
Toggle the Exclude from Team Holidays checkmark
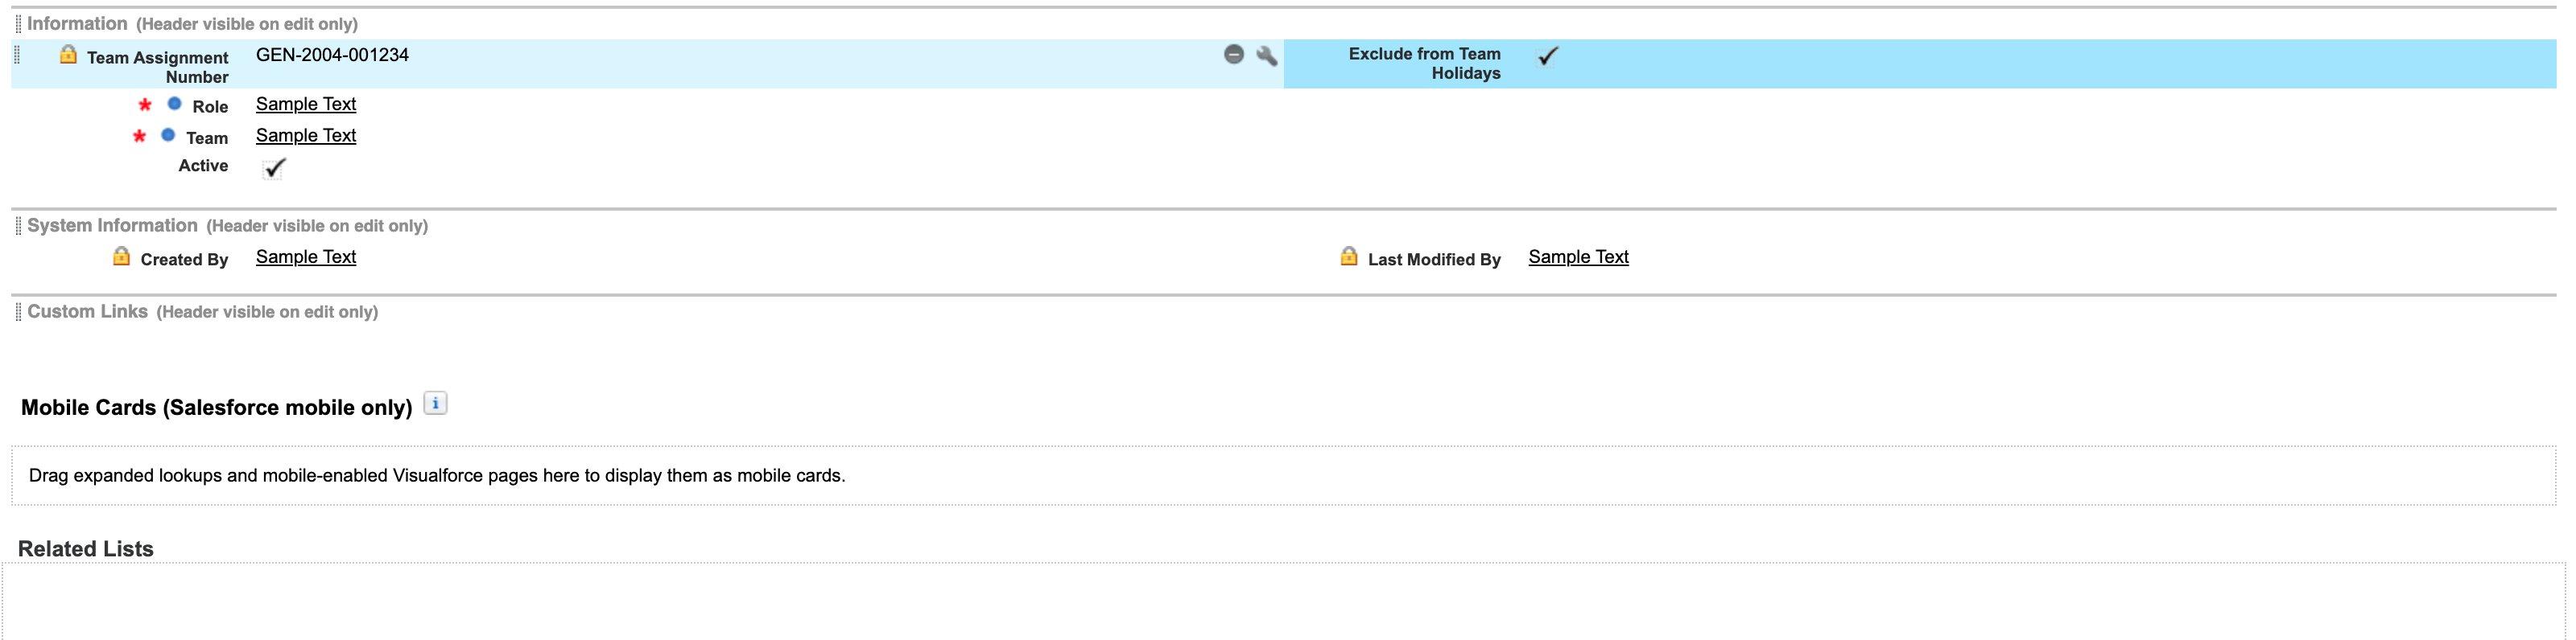[x=1547, y=56]
